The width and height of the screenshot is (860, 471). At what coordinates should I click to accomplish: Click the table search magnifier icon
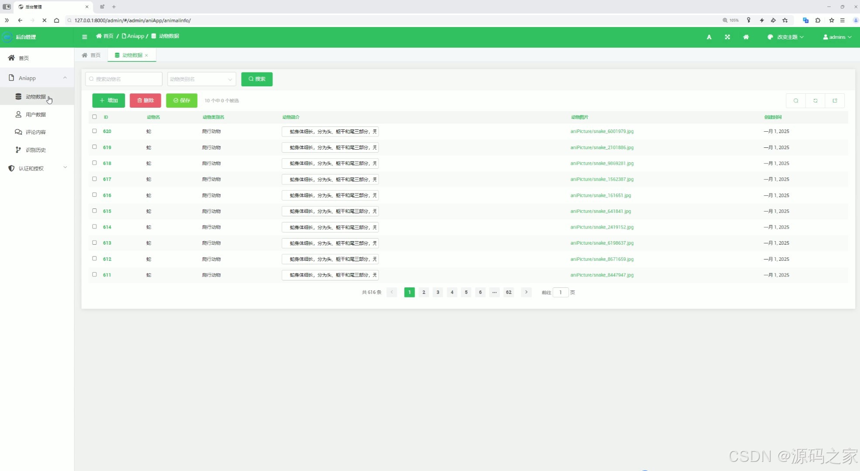point(796,101)
